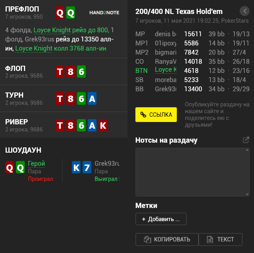254x253 pixels.
Task: Click the red Q card in showdown
Action: pos(10,167)
